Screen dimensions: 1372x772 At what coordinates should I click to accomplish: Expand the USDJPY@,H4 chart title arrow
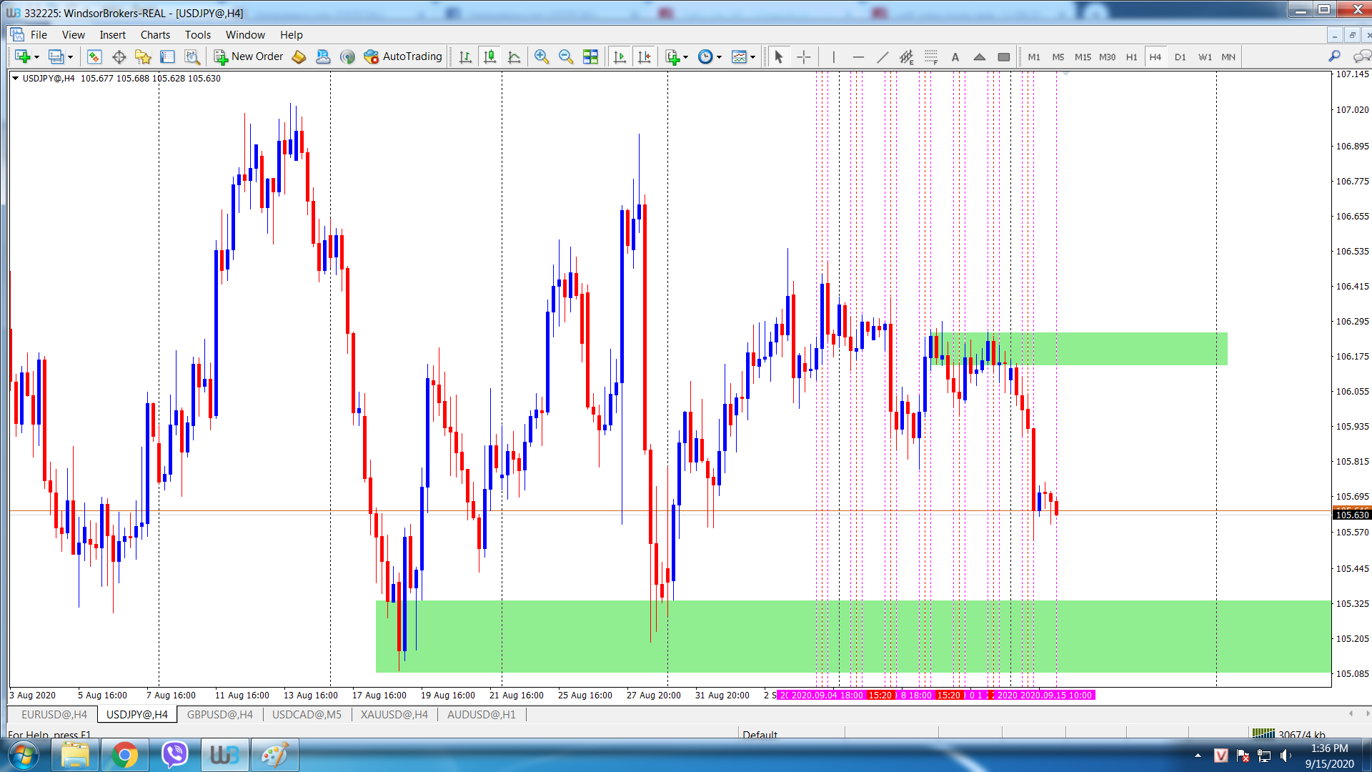pyautogui.click(x=15, y=78)
